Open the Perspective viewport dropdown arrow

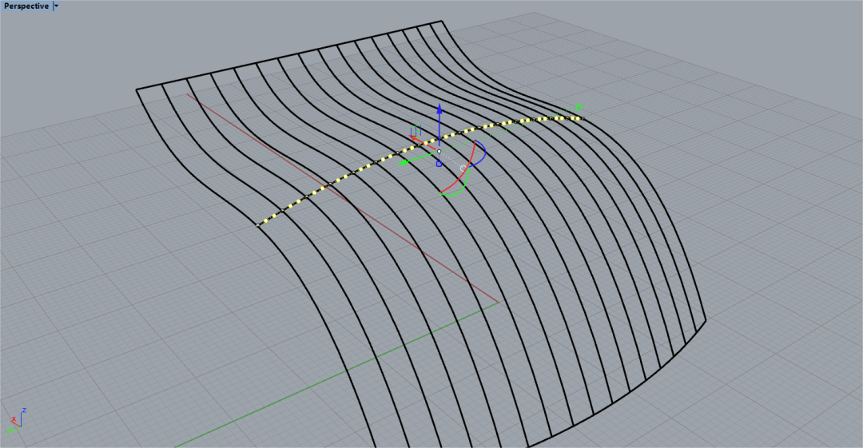[56, 6]
